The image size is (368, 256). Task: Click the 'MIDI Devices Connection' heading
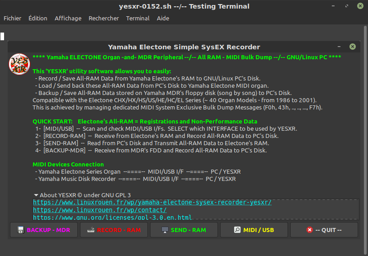pos(68,164)
